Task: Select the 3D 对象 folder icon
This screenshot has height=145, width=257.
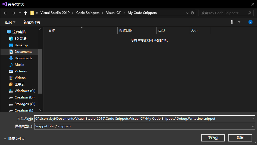Action: pyautogui.click(x=11, y=39)
